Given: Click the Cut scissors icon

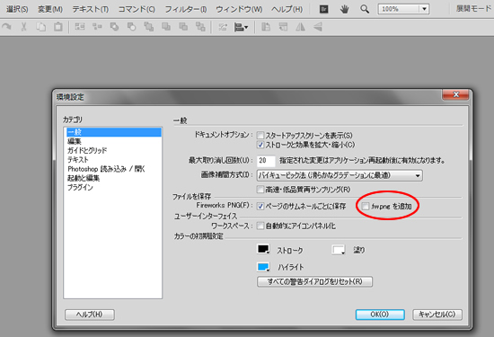Looking at the screenshot, I should [x=23, y=27].
